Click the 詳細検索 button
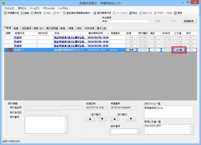The width and height of the screenshot is (201, 145). 189,21
